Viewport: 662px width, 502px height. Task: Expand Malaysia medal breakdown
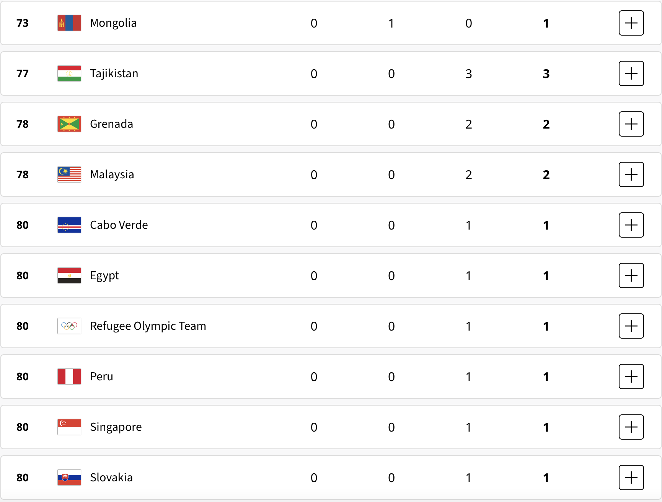coord(631,174)
